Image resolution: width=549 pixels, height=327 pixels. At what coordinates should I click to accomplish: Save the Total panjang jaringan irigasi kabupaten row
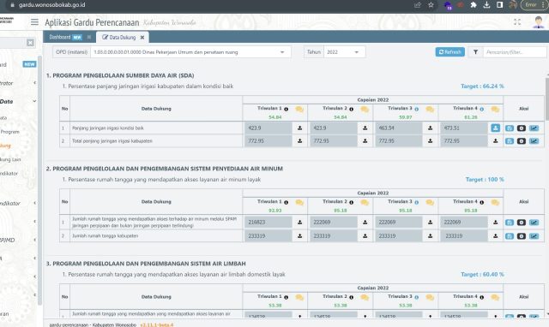[510, 141]
